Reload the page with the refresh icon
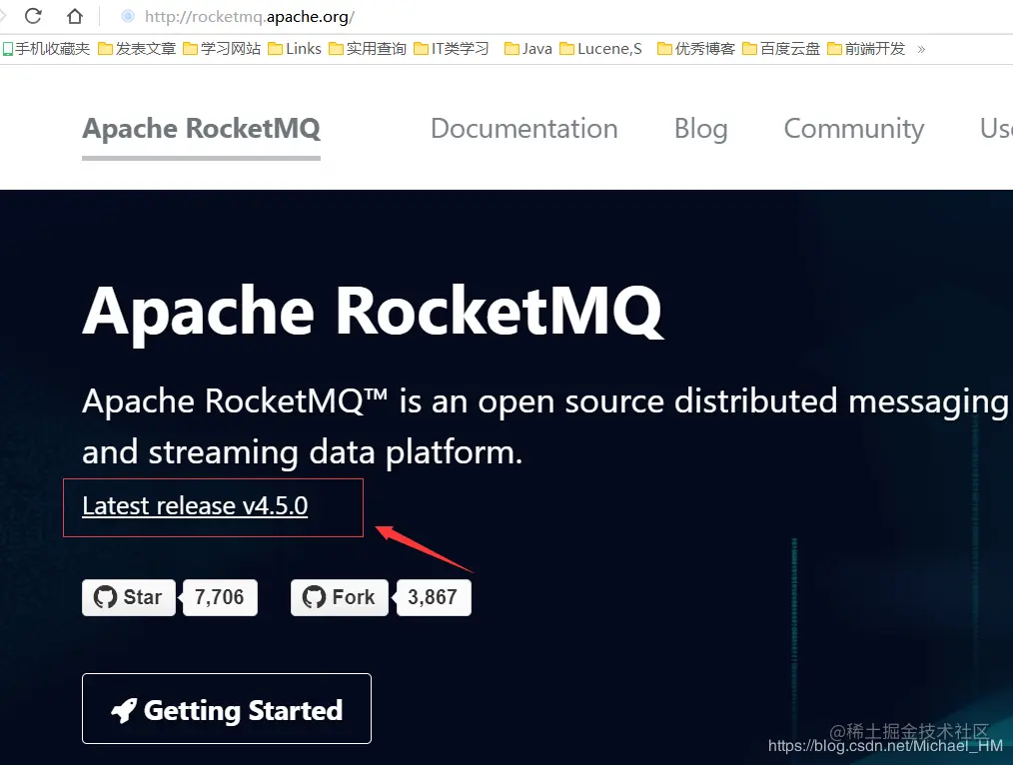1013x765 pixels. coord(33,16)
